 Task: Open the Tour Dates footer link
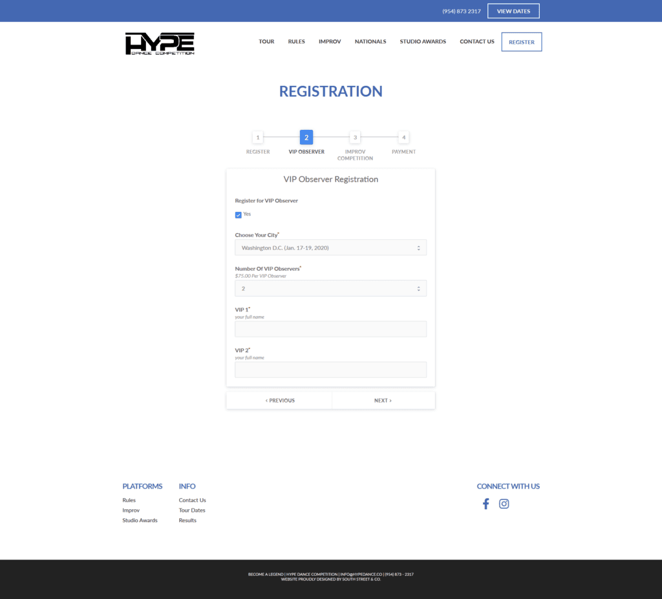192,510
